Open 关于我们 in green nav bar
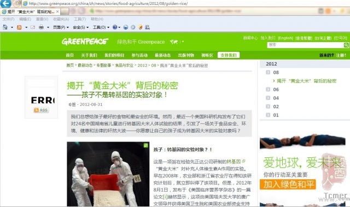This screenshot has width=350, height=207. (89, 55)
